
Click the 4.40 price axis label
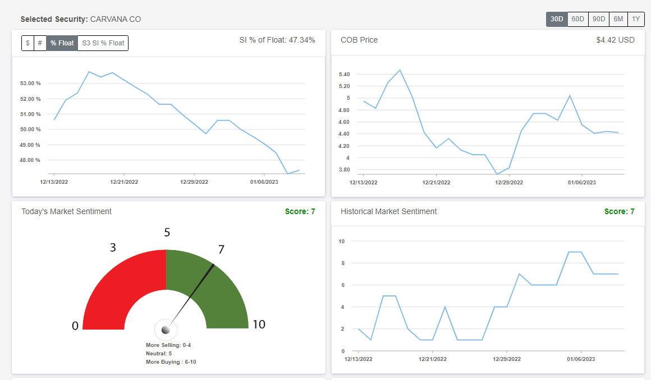[x=344, y=134]
